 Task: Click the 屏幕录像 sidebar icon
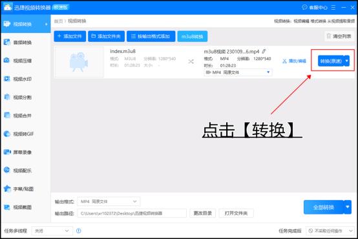tap(7, 152)
